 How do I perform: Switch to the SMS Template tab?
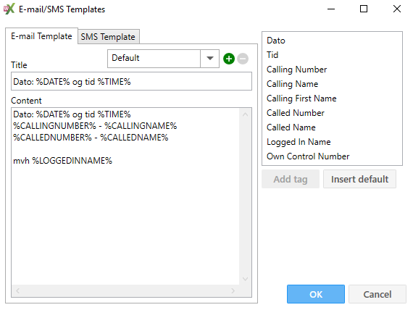[x=108, y=37]
